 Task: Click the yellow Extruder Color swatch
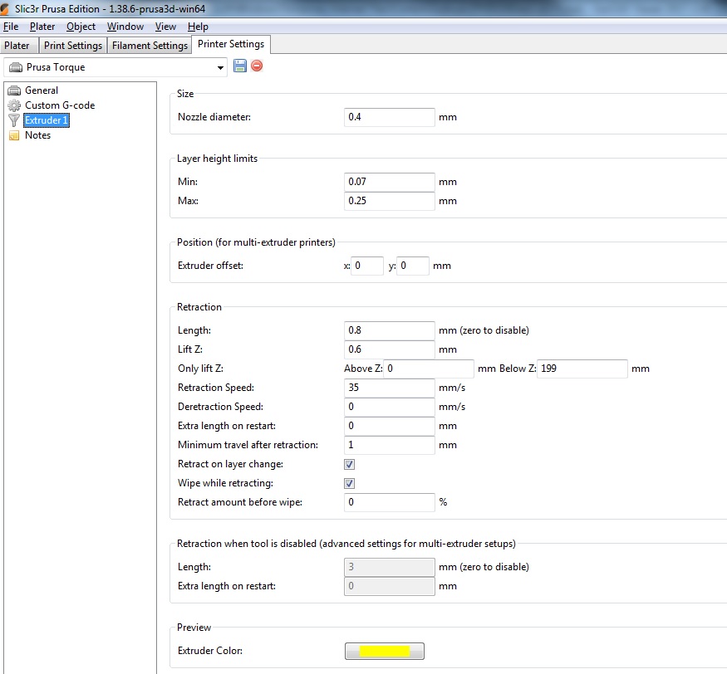[384, 652]
